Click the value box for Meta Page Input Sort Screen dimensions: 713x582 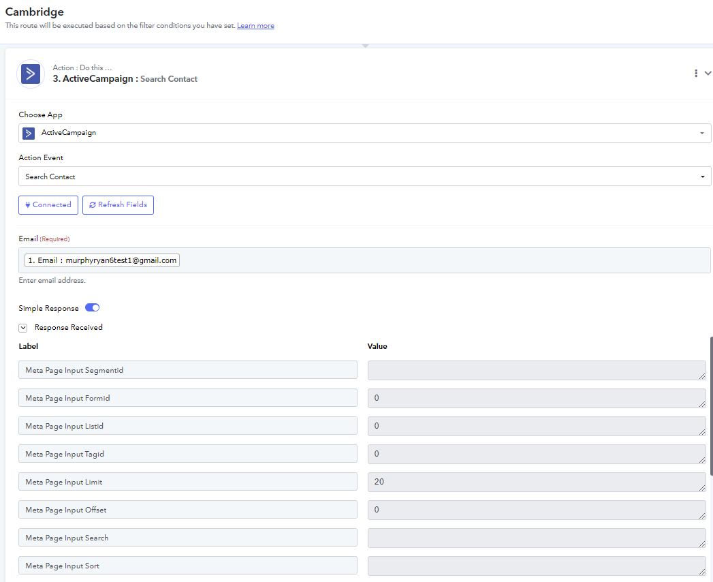click(537, 566)
